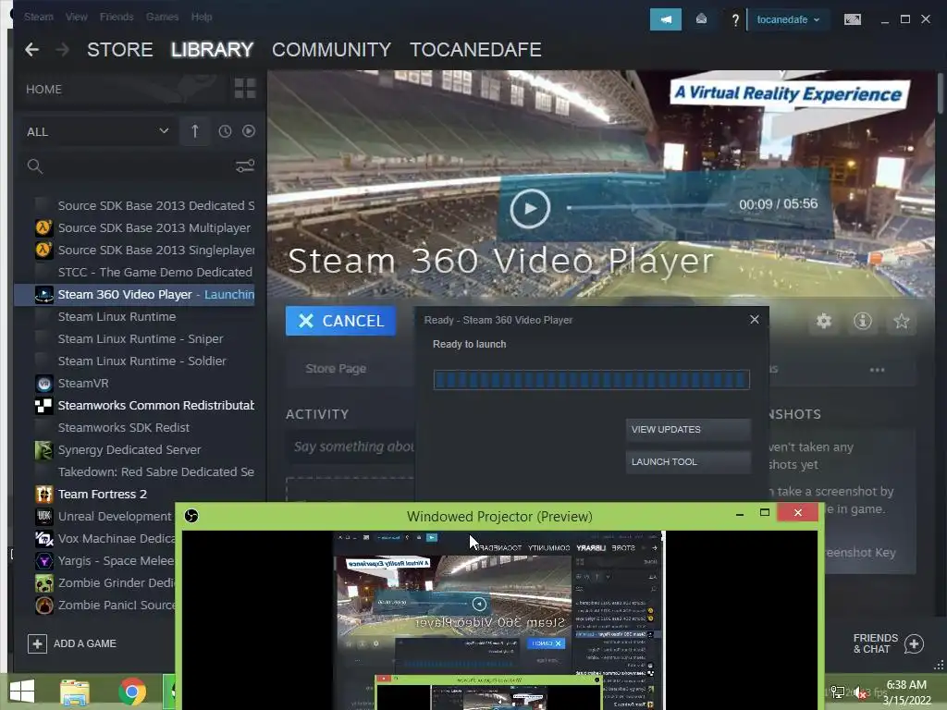Open game settings gear icon
This screenshot has width=947, height=710.
(824, 321)
